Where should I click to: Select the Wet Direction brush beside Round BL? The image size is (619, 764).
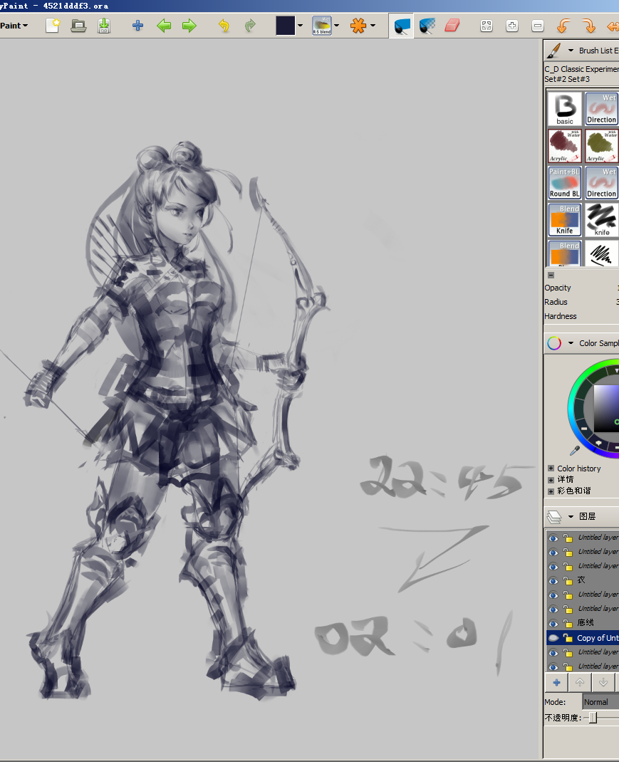pos(602,183)
